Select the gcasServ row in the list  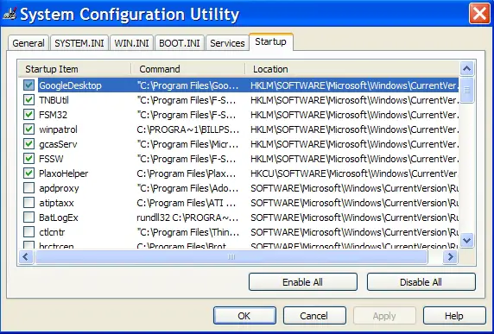(x=239, y=144)
